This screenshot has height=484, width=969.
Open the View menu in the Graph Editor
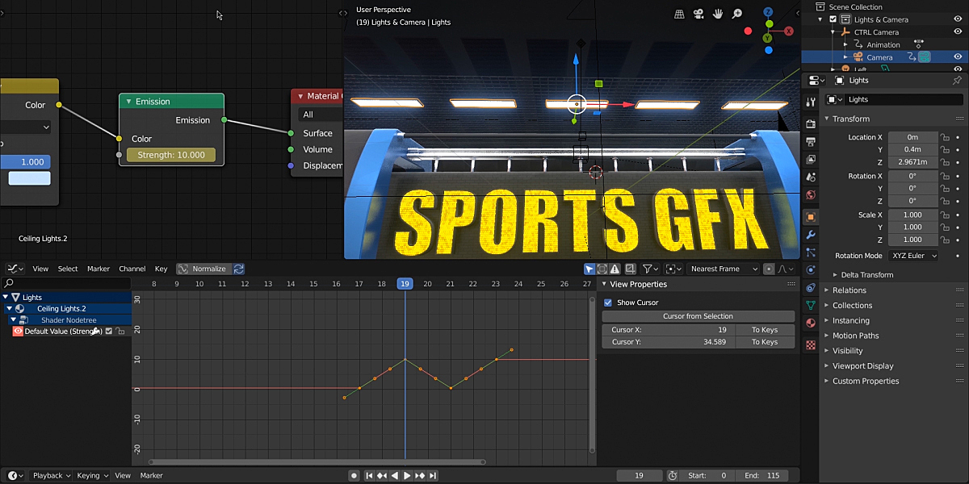tap(40, 269)
